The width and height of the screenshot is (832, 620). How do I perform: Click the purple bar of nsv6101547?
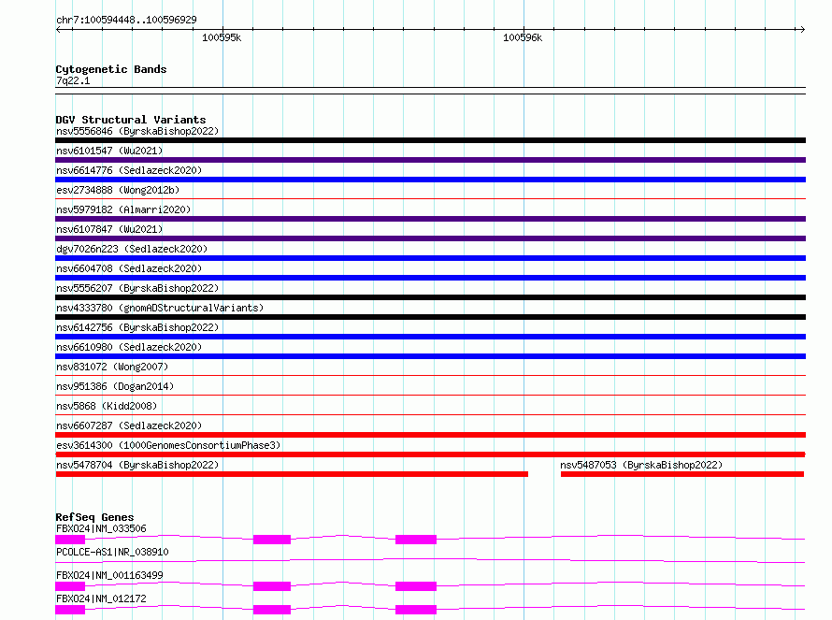coord(430,160)
